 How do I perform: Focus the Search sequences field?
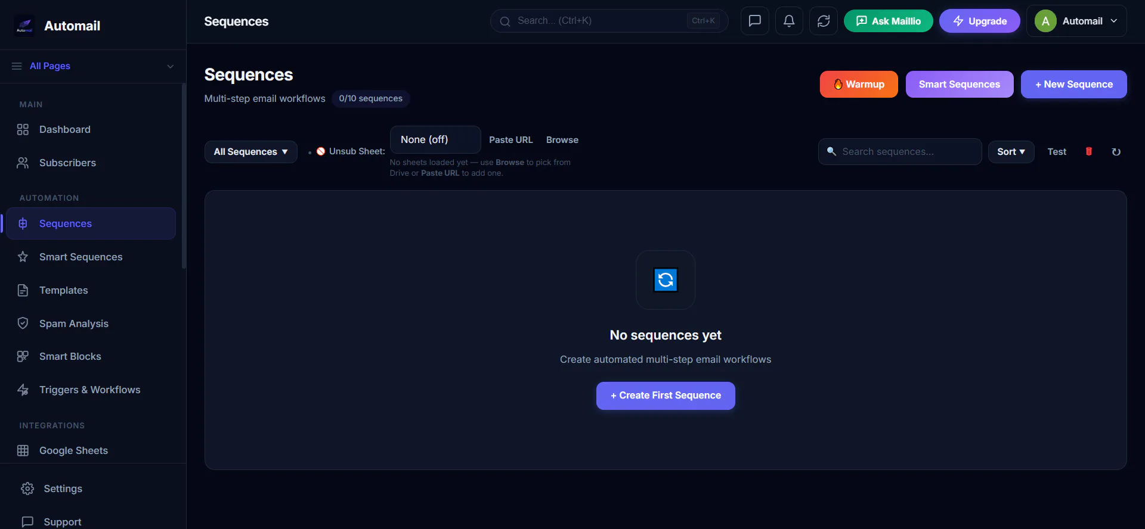pos(900,151)
